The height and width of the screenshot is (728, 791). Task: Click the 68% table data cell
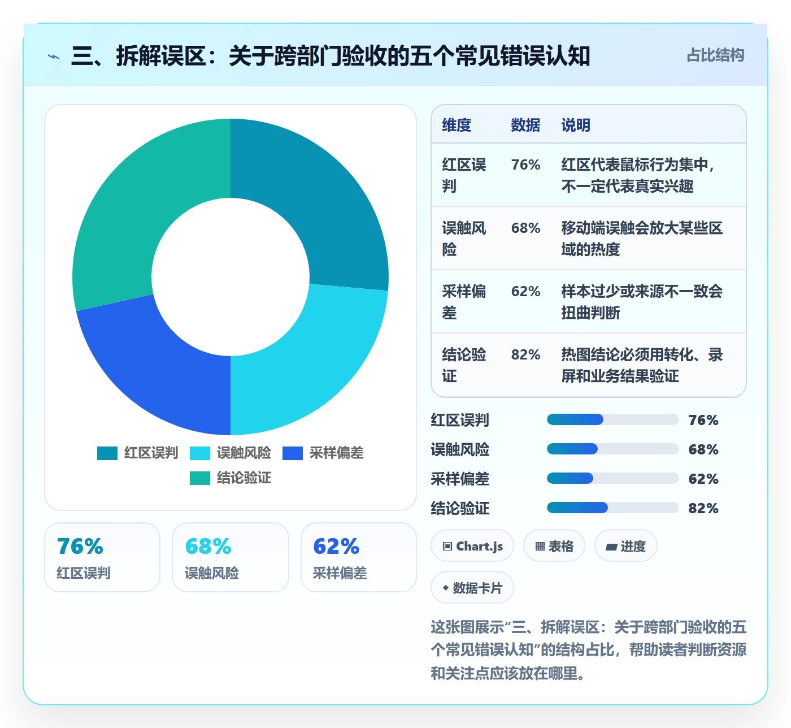[525, 228]
